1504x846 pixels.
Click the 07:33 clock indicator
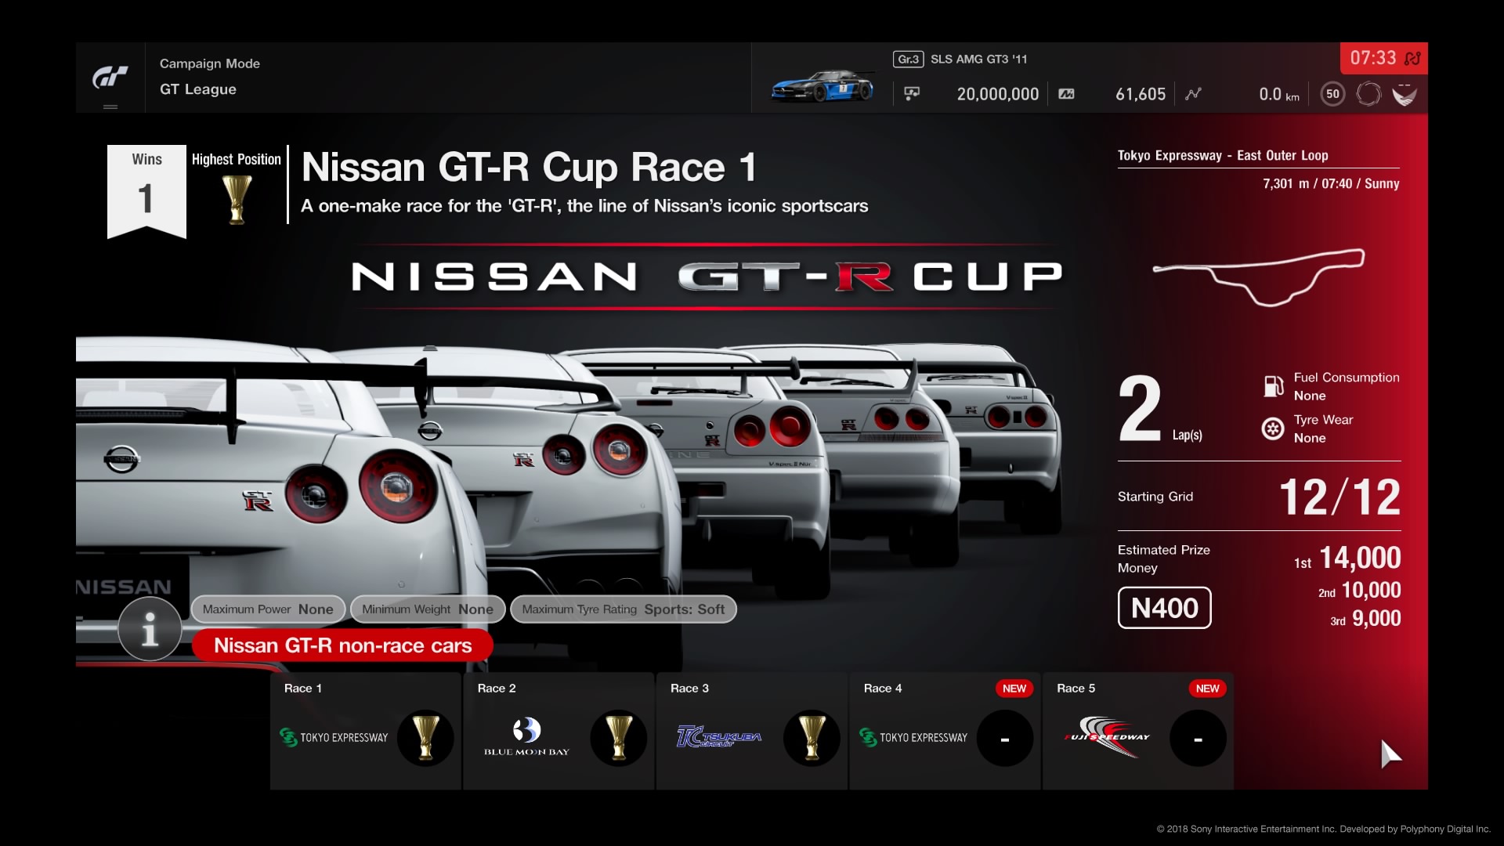click(1373, 58)
